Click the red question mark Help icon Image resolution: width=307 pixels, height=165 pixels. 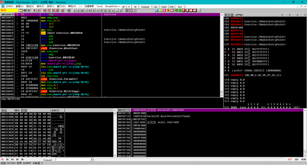135,10
